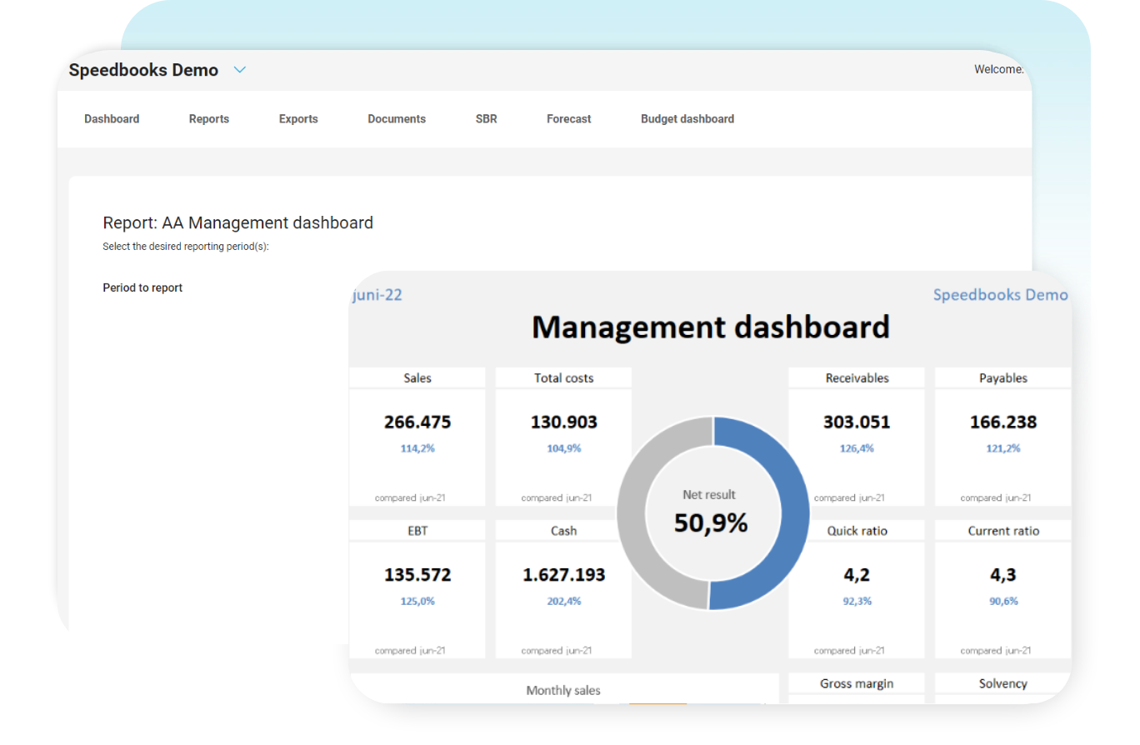Click the Report: AA Management dashboard heading
1140x745 pixels.
click(x=238, y=222)
